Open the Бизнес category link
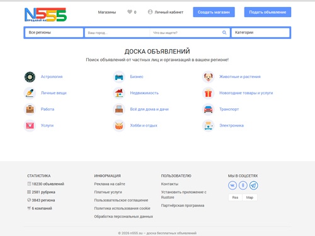 [137, 77]
